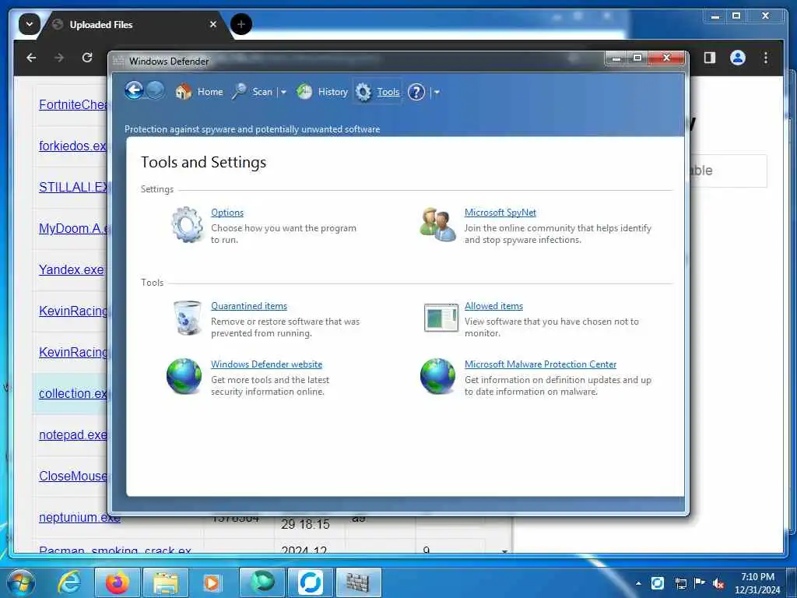
Task: Open the History page in Windows Defender
Action: (x=322, y=92)
